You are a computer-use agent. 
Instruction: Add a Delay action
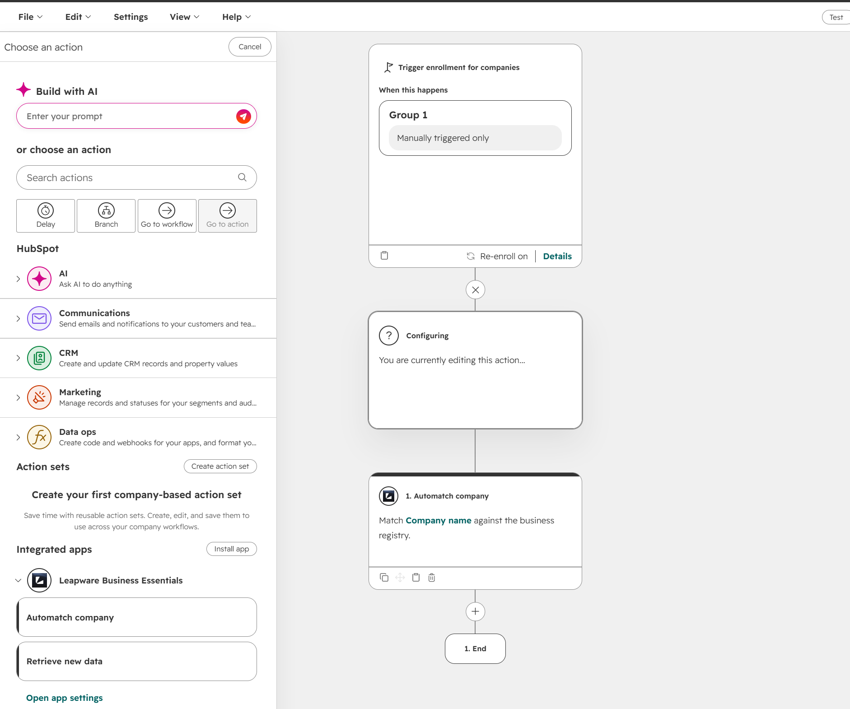click(46, 216)
